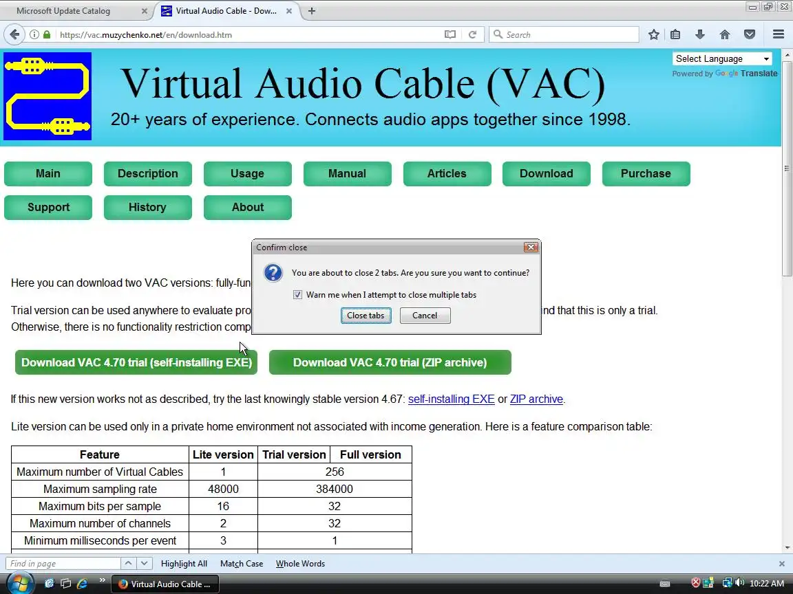
Task: Click the ZIP archive 4.67 link
Action: coord(536,399)
